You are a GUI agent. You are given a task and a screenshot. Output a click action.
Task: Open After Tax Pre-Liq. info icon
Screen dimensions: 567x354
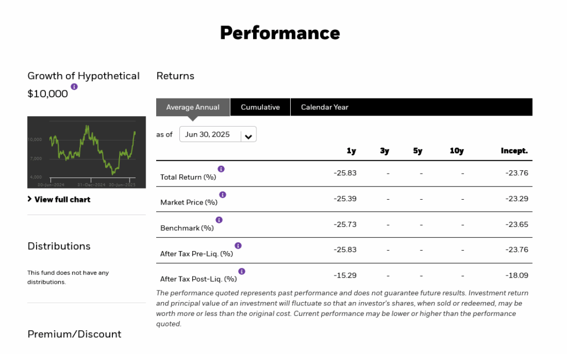point(238,246)
